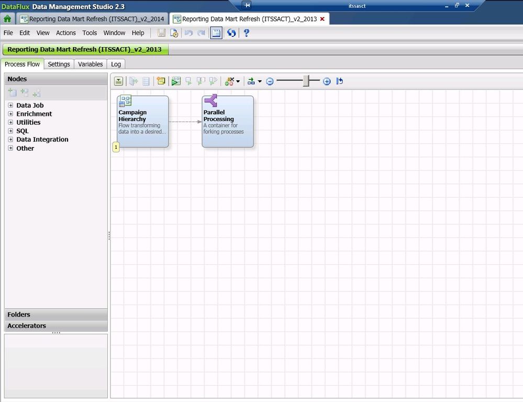Expand the Other tree node
The width and height of the screenshot is (523, 402).
(10, 148)
